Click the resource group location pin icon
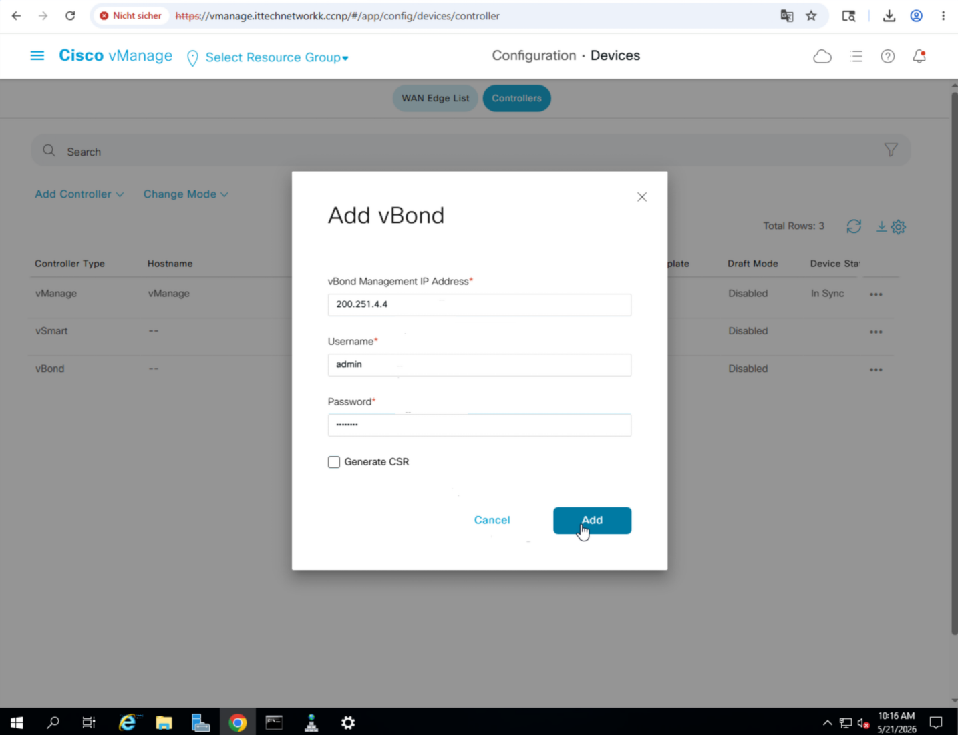Image resolution: width=958 pixels, height=735 pixels. (192, 58)
